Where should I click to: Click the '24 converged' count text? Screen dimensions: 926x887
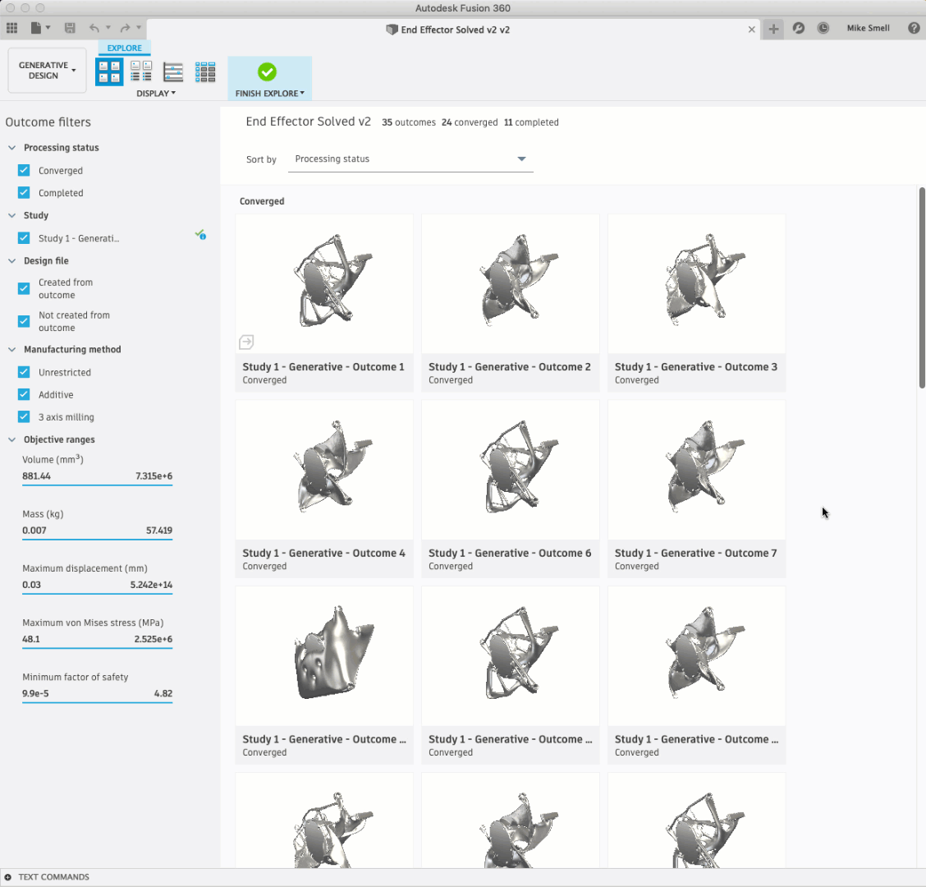coord(470,122)
